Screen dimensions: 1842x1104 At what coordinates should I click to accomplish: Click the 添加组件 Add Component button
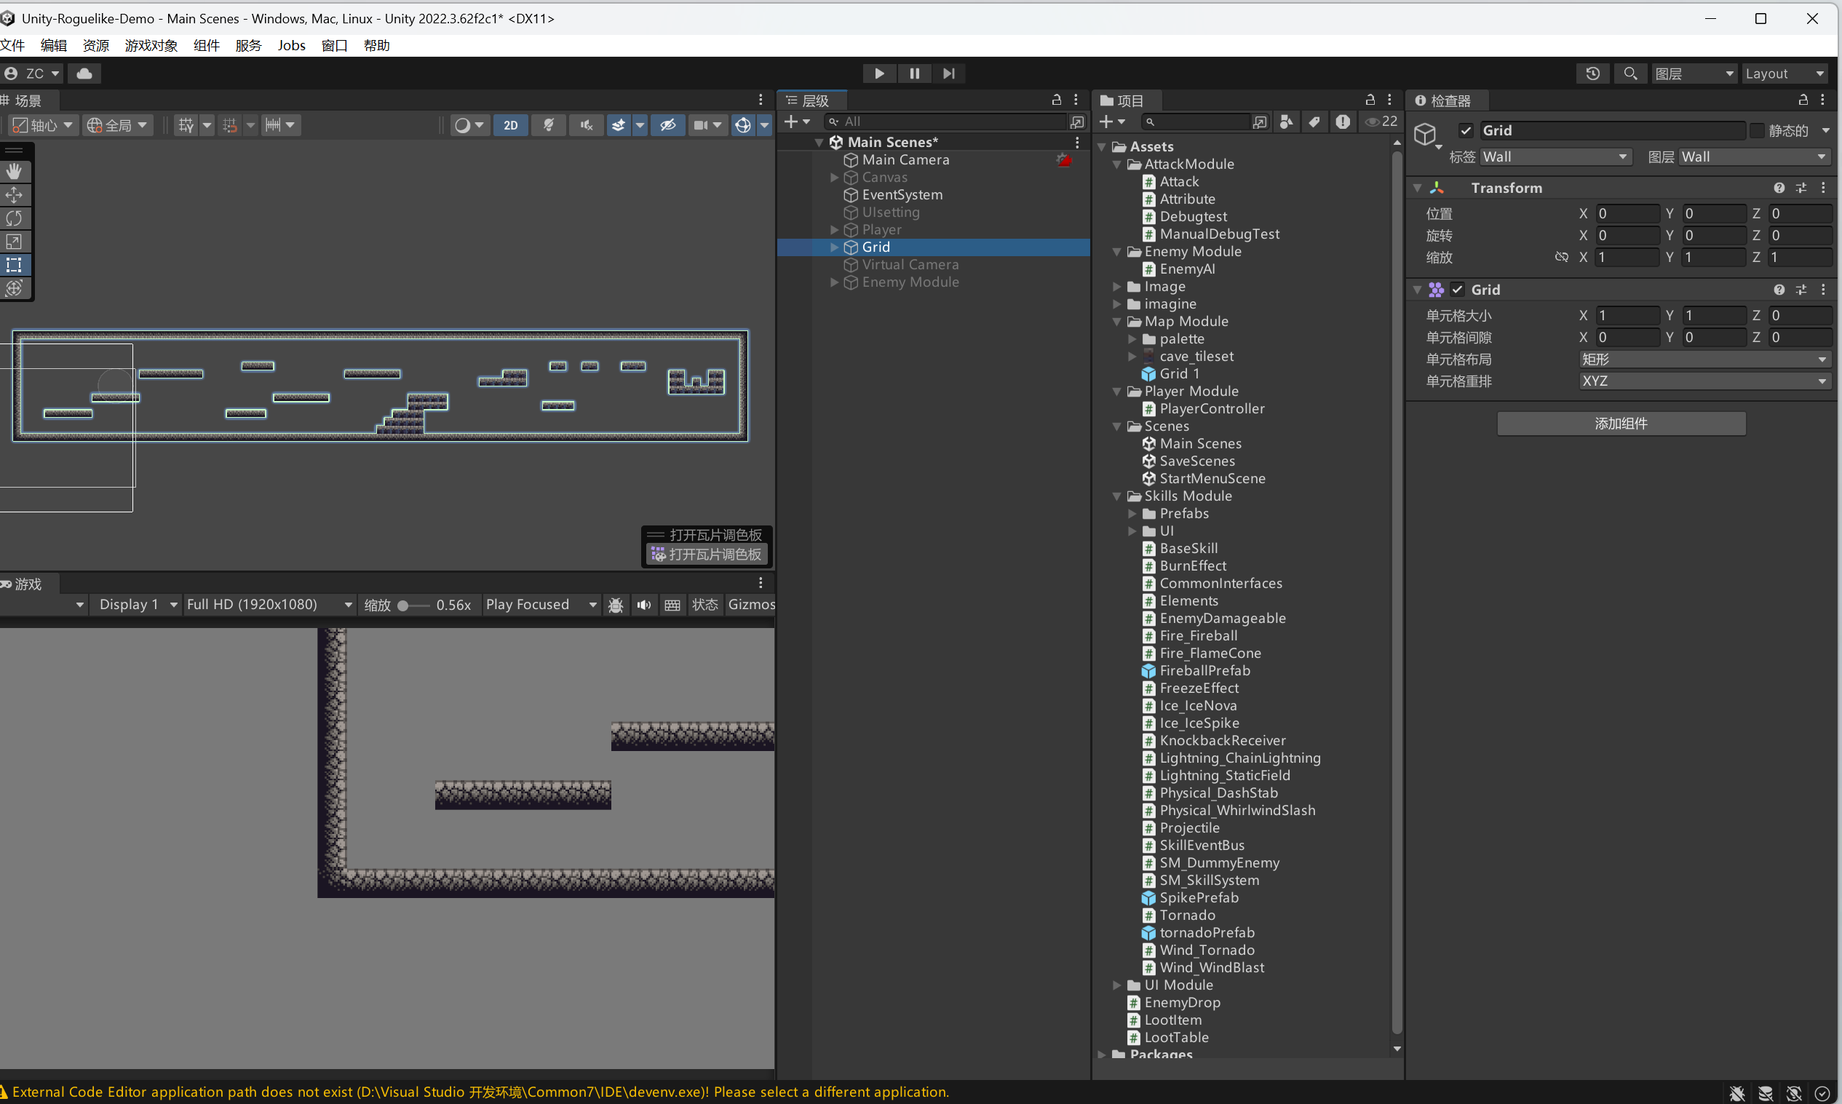(1620, 424)
